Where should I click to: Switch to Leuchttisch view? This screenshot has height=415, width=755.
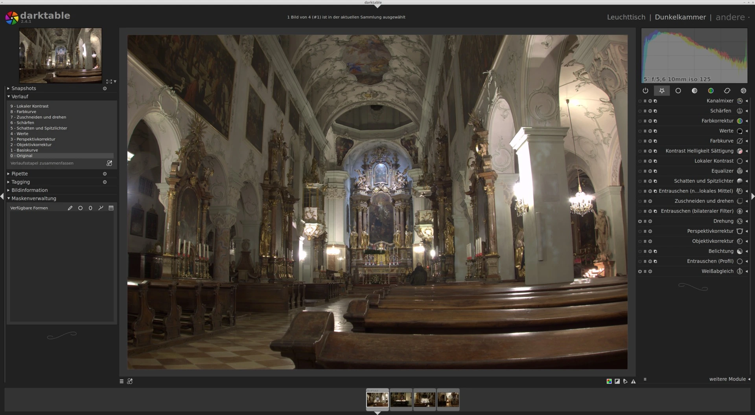(626, 17)
